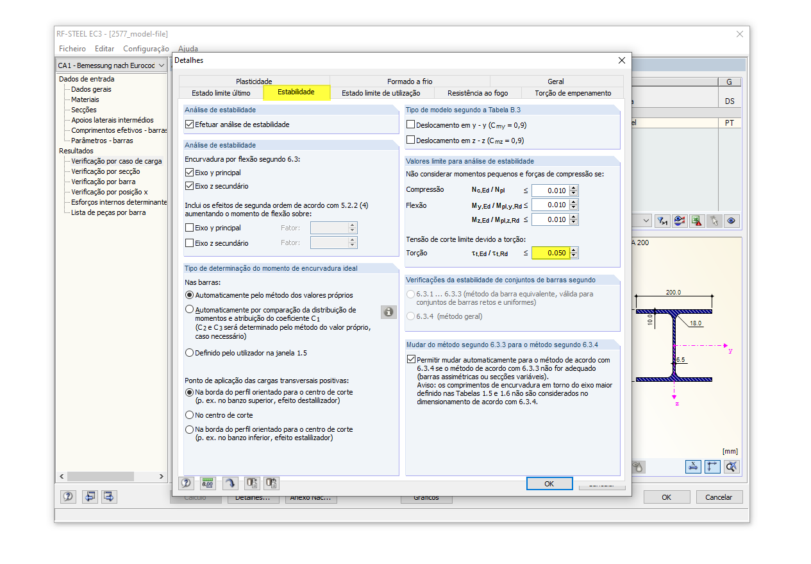The width and height of the screenshot is (811, 564).
Task: Click OK in main RF-STEEL EC3 window
Action: 666,497
